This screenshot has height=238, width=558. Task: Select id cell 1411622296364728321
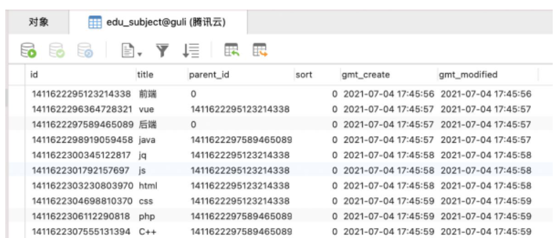pos(82,110)
